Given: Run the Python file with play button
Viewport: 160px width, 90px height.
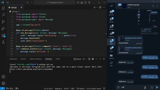Looking at the screenshot, I should point(94,7).
